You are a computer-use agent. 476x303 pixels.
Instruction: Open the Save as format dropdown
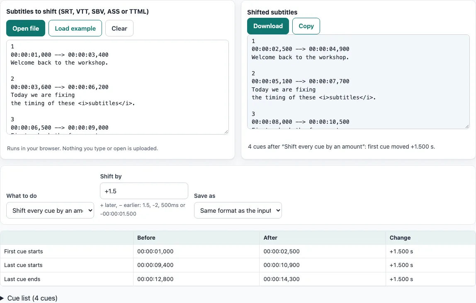point(238,210)
